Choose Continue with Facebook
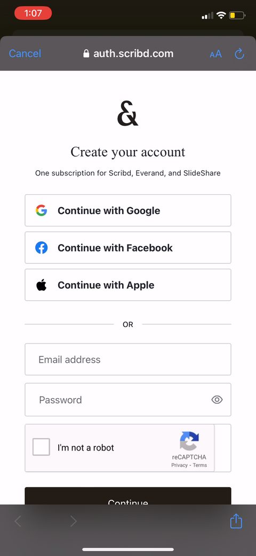This screenshot has width=256, height=556. click(128, 248)
